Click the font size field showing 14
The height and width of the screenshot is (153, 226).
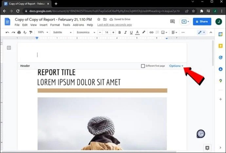point(107,32)
